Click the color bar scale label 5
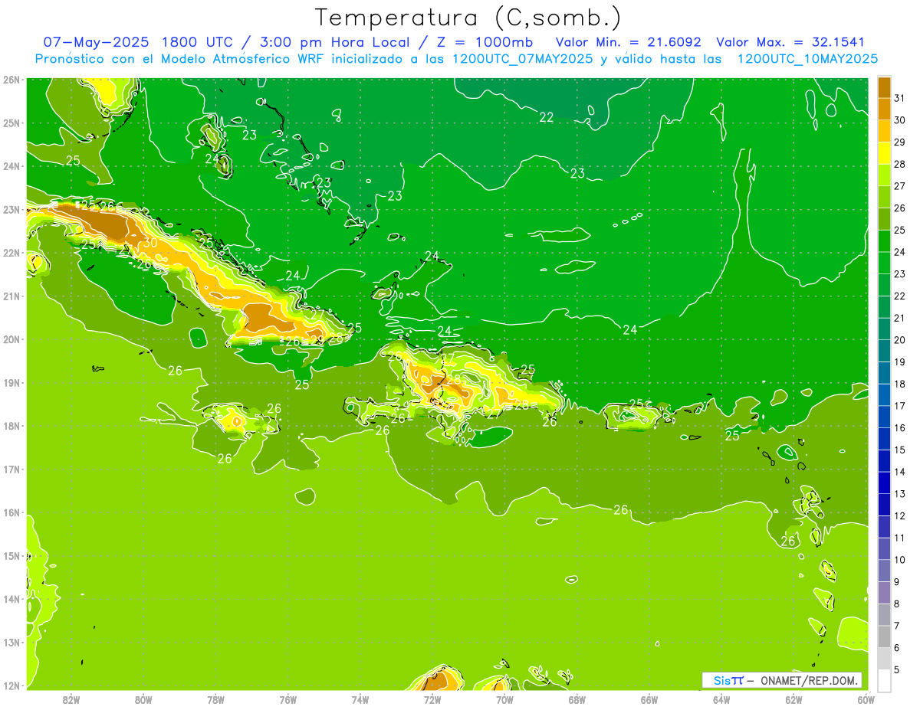 point(897,670)
